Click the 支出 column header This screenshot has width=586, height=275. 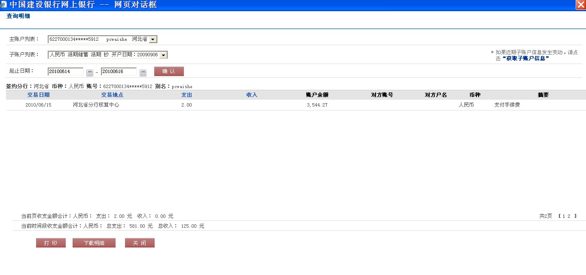coord(186,95)
